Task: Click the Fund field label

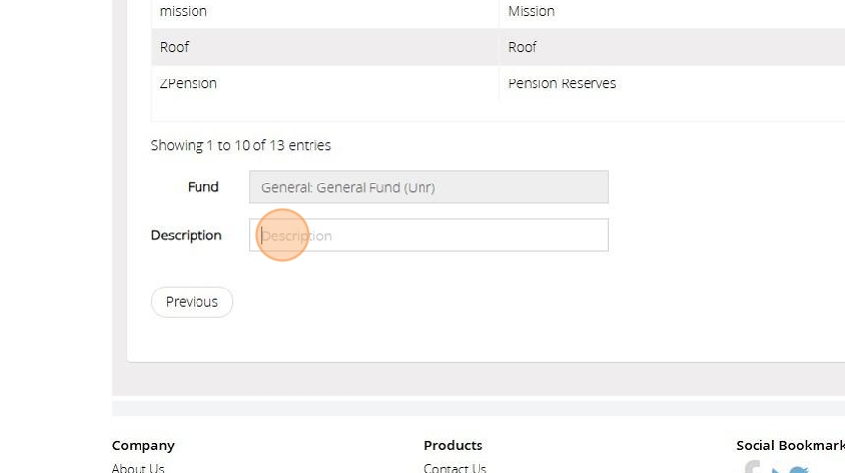Action: (x=203, y=186)
